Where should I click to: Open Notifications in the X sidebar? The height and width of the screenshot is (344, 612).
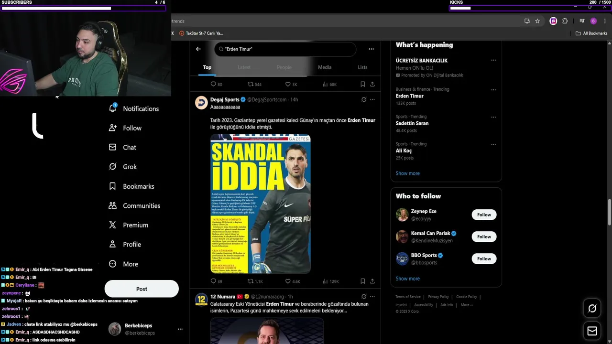pos(134,108)
